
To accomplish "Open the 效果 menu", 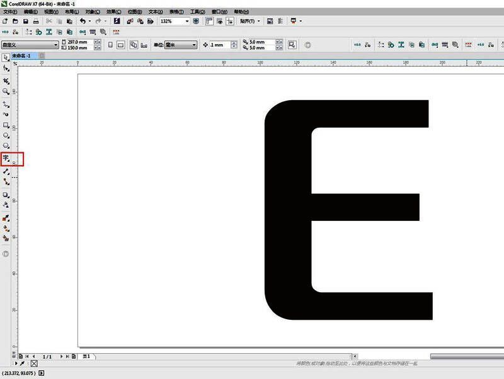I will point(113,12).
